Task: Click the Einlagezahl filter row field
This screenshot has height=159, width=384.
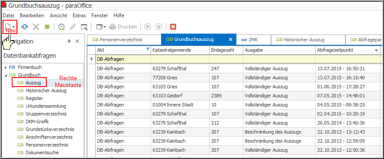Action: coord(226,59)
